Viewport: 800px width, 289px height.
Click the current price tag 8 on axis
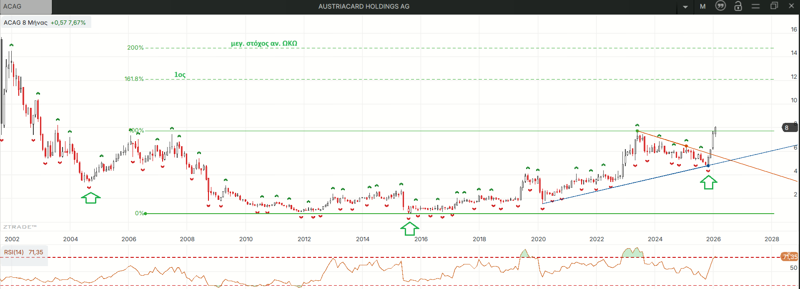pos(787,128)
